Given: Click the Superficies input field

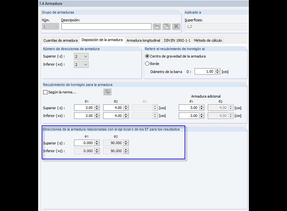Looking at the screenshot, I should pyautogui.click(x=217, y=27).
